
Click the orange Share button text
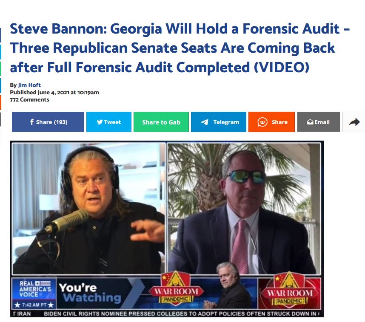pos(279,122)
